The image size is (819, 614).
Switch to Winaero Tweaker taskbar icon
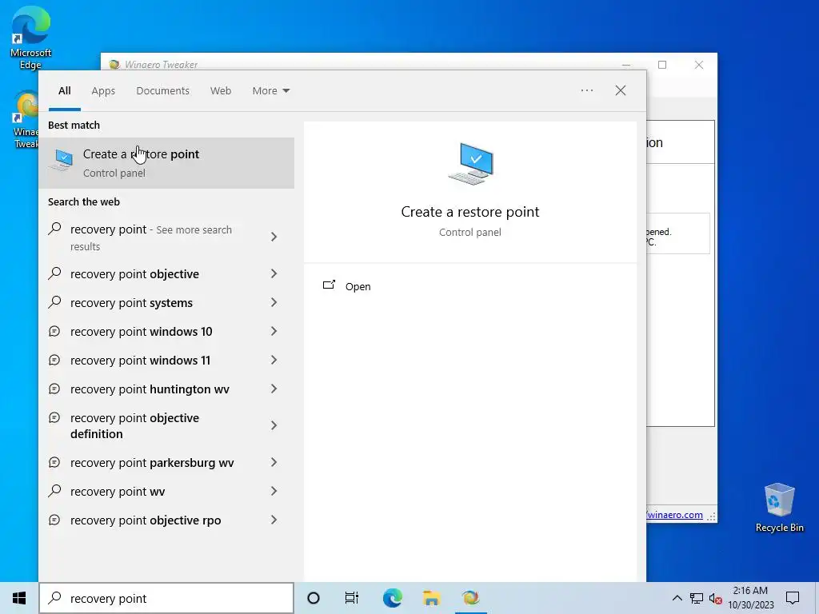470,598
